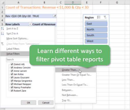Select the Less Than... filter option
Viewport: 130px width, 110px height.
[76, 80]
